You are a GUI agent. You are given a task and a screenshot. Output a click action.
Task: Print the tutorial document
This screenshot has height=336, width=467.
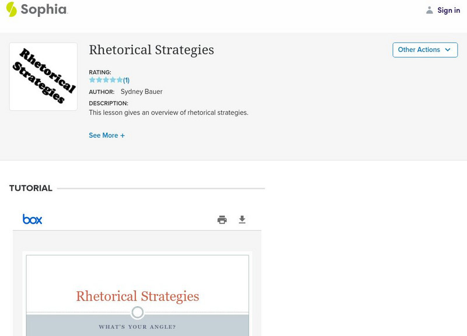222,220
